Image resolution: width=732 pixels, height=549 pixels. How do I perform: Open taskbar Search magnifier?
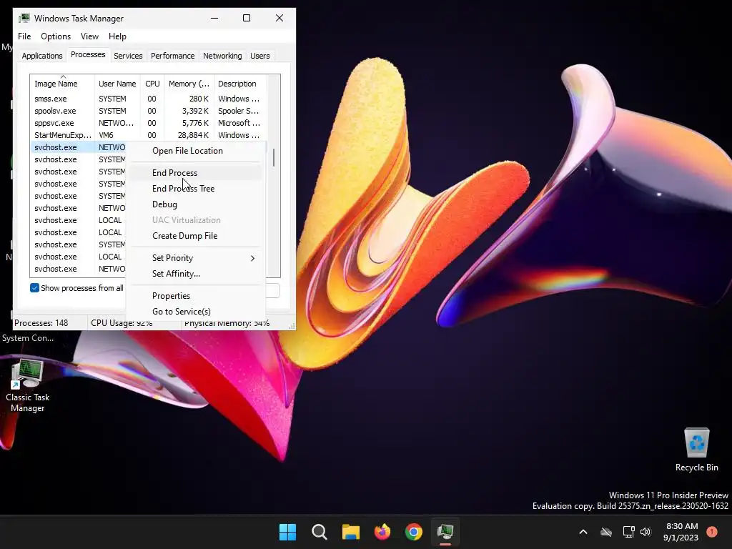pyautogui.click(x=320, y=532)
